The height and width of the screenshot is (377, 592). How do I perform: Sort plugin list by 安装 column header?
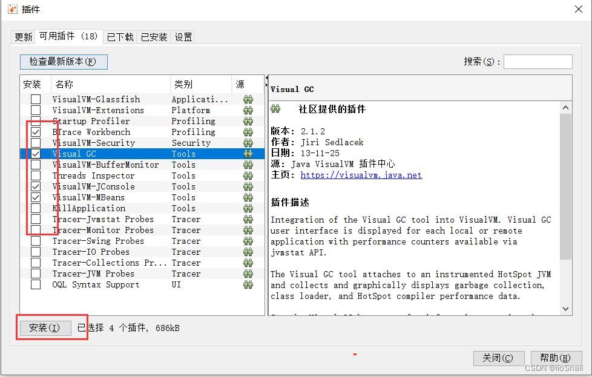click(x=36, y=84)
